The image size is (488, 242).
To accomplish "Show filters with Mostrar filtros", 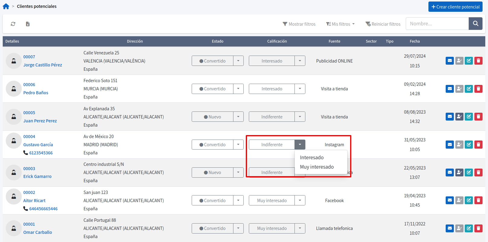I will pyautogui.click(x=299, y=24).
